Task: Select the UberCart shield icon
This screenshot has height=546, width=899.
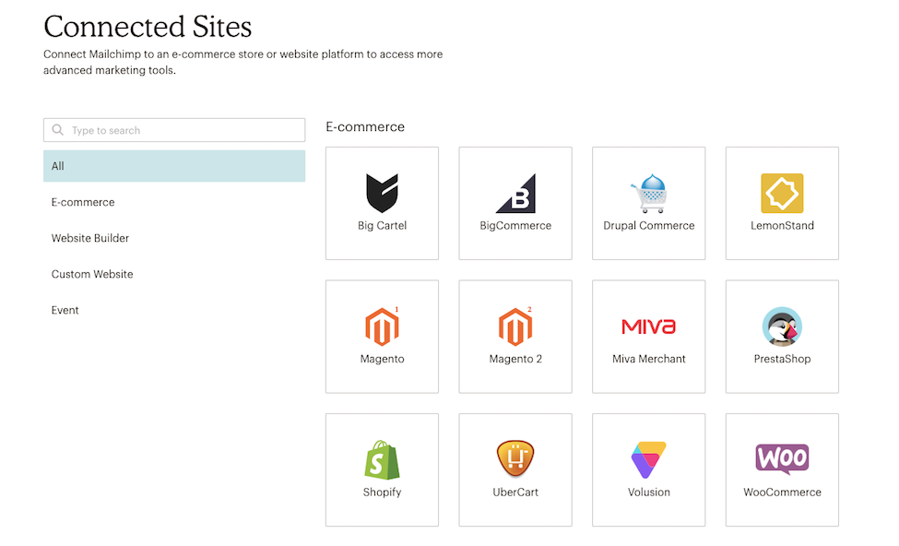Action: click(x=515, y=458)
